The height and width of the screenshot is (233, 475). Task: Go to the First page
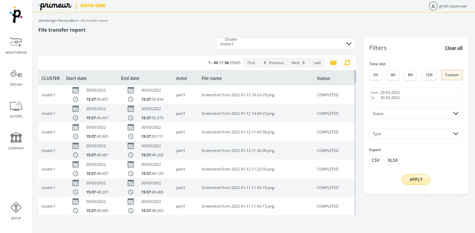[251, 63]
